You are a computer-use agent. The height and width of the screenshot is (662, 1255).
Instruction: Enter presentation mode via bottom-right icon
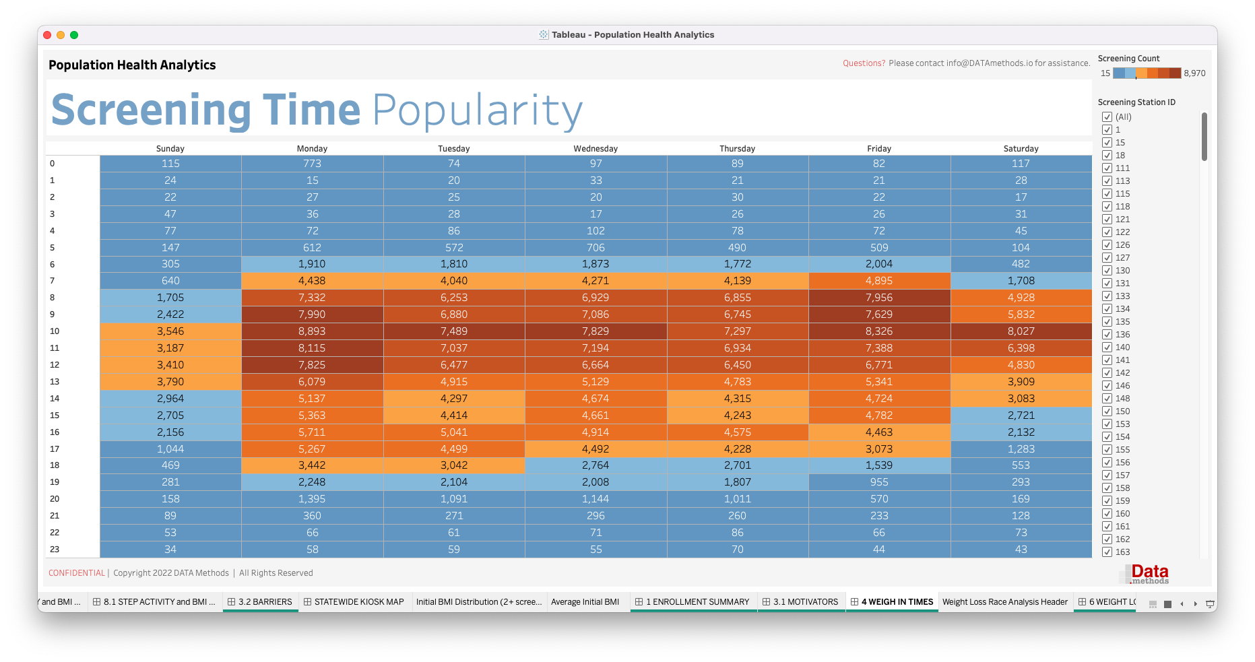pyautogui.click(x=1210, y=604)
